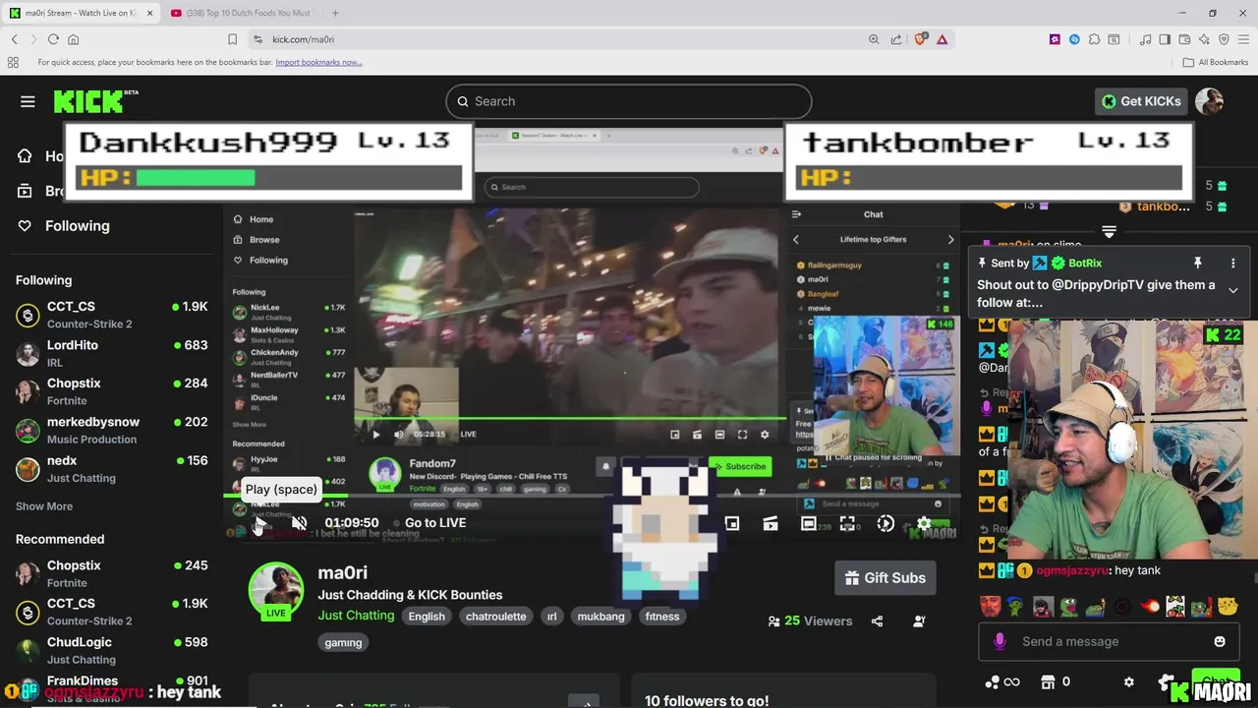Click the KICK logo
Image resolution: width=1258 pixels, height=708 pixels.
click(x=95, y=101)
